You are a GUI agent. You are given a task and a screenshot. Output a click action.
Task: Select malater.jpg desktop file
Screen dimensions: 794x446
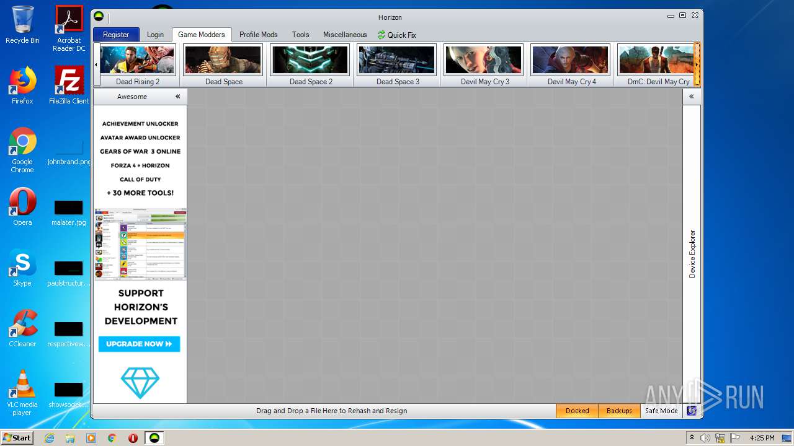[x=69, y=213]
